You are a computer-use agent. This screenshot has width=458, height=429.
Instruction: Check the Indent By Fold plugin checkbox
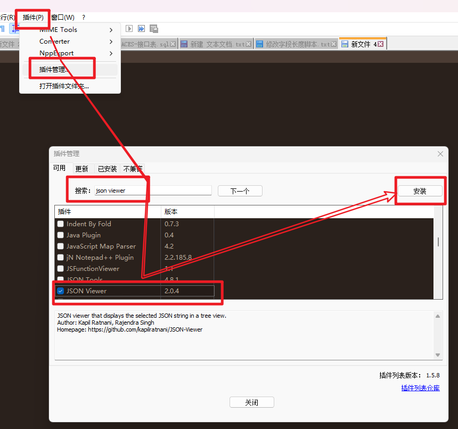[61, 224]
